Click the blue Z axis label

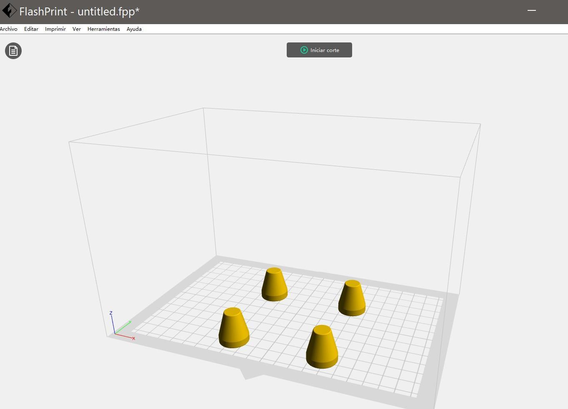tap(111, 313)
